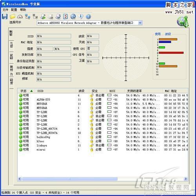Click the padlock icon in the ALPHA-SCG row
Image resolution: width=196 pixels, height=196 pixels.
pyautogui.click(x=92, y=100)
